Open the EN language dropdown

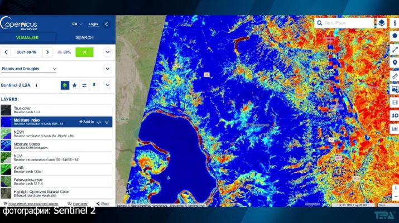[76, 24]
